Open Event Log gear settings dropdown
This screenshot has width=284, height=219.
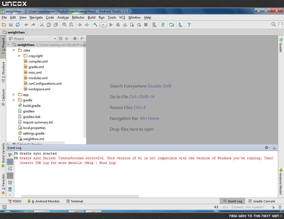pyautogui.click(x=267, y=148)
